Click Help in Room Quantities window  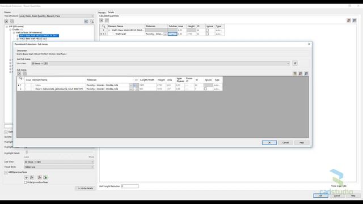pyautogui.click(x=353, y=195)
